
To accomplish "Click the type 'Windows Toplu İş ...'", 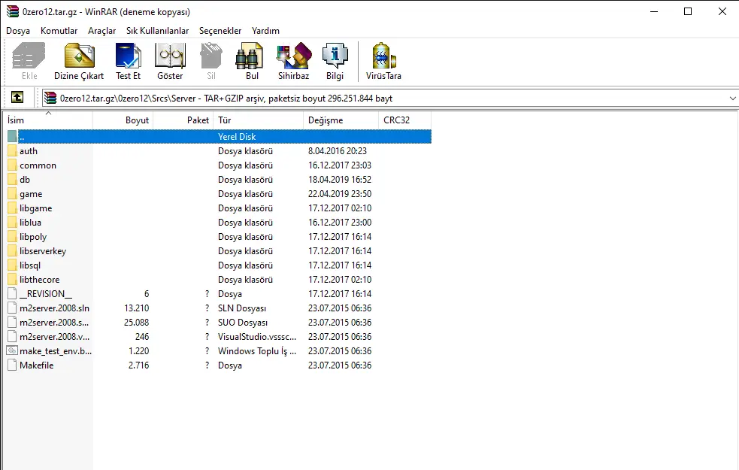I will click(x=257, y=350).
